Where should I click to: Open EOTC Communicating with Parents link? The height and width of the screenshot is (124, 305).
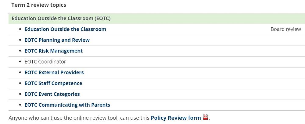[x=67, y=105]
